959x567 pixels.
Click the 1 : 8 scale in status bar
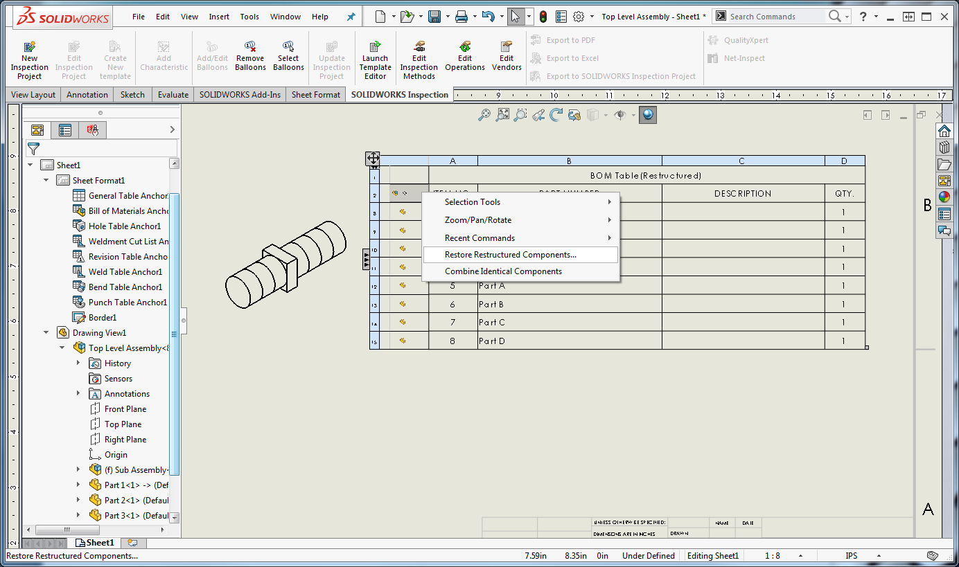(x=772, y=555)
